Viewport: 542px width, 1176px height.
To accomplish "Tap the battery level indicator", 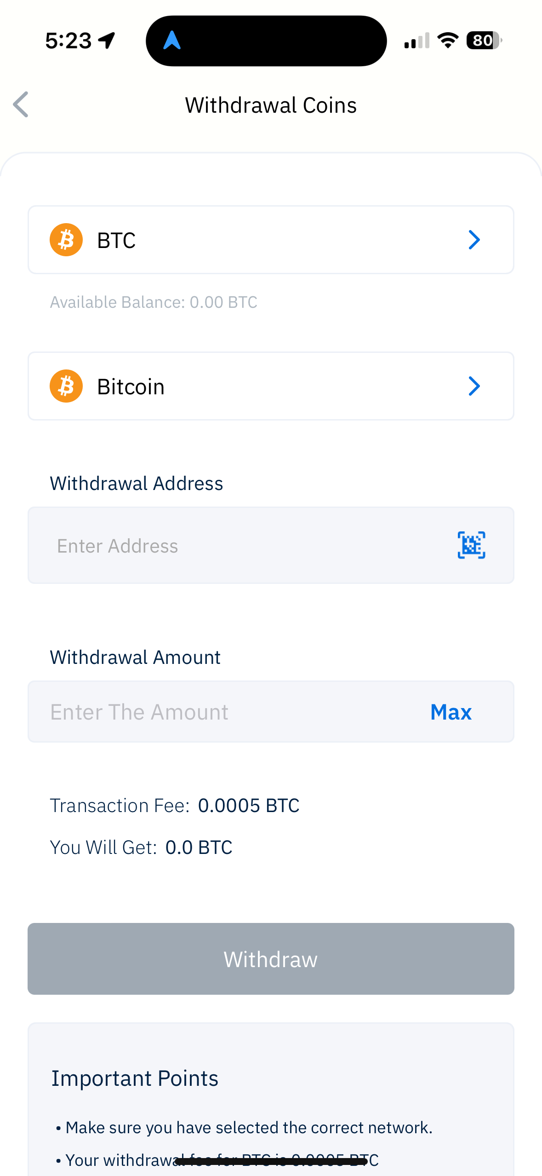I will tap(484, 40).
